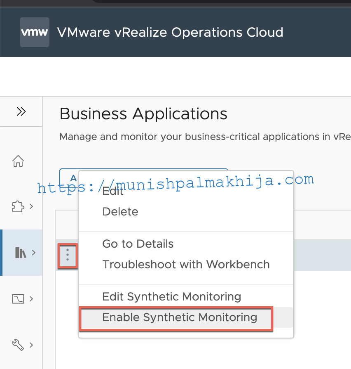Image resolution: width=351 pixels, height=369 pixels.
Task: Expand the sidebar with double-chevron icon
Action: [21, 111]
